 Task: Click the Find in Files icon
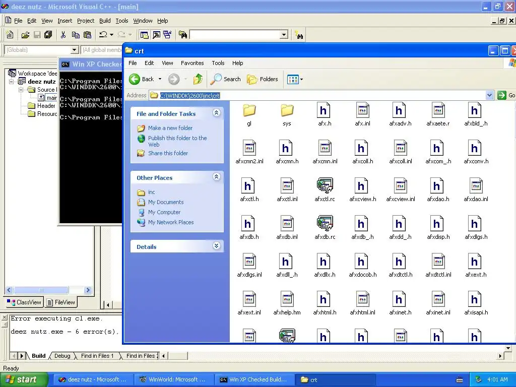pos(183,35)
